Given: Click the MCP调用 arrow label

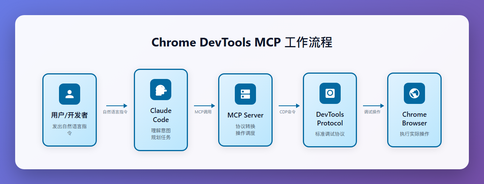Looking at the screenshot, I should (203, 112).
